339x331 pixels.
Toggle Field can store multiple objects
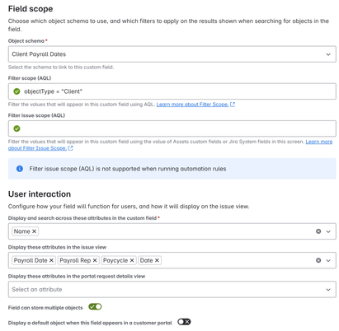[x=95, y=306]
